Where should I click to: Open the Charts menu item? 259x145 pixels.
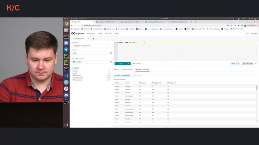point(100,33)
